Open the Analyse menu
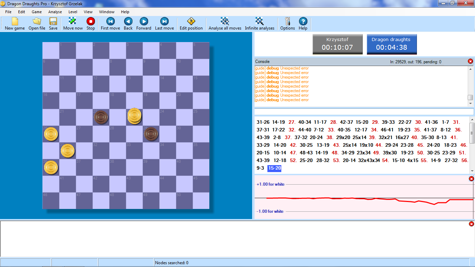Image resolution: width=475 pixels, height=267 pixels. tap(55, 12)
